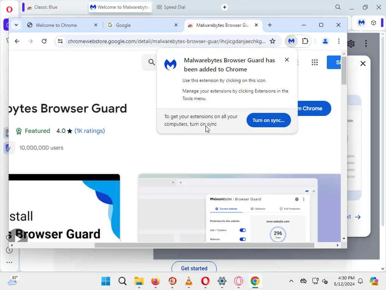Open Opera sidebar history clock icon
The height and width of the screenshot is (290, 386).
point(9,251)
